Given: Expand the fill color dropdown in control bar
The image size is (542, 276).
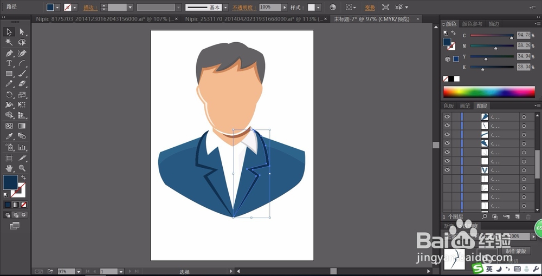Looking at the screenshot, I should point(59,8).
